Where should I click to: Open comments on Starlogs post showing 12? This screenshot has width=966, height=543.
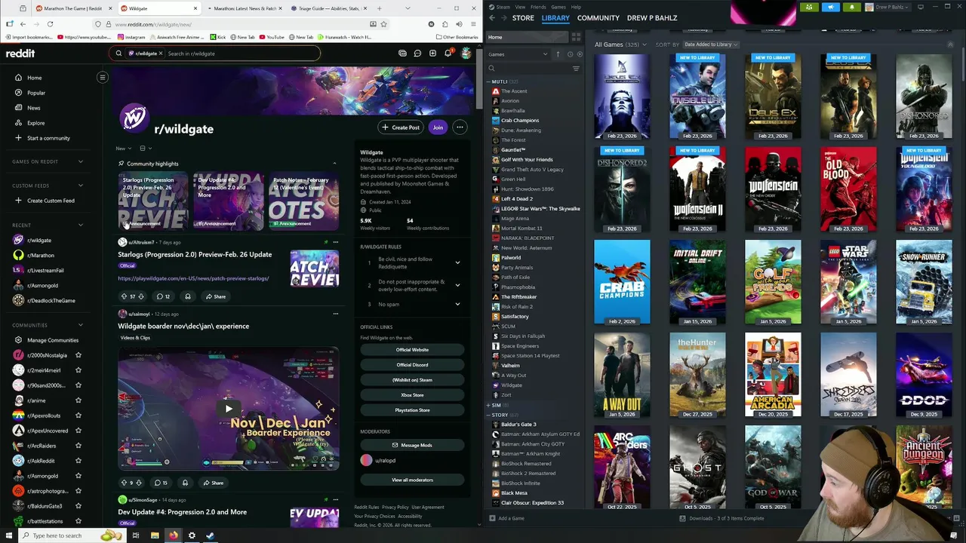coord(163,296)
